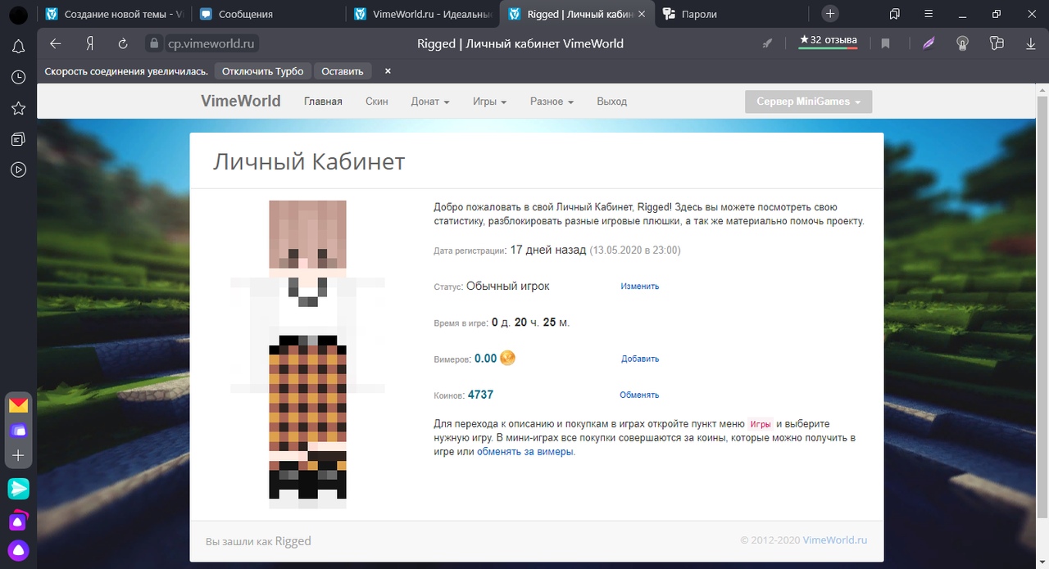Open new tab with plus button
Image resolution: width=1049 pixels, height=569 pixels.
tap(830, 14)
